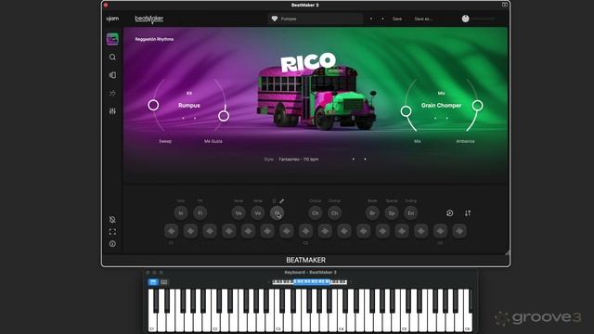The image size is (594, 334).
Task: Select next kit arrow under Rumpus
Action: pyautogui.click(x=195, y=118)
